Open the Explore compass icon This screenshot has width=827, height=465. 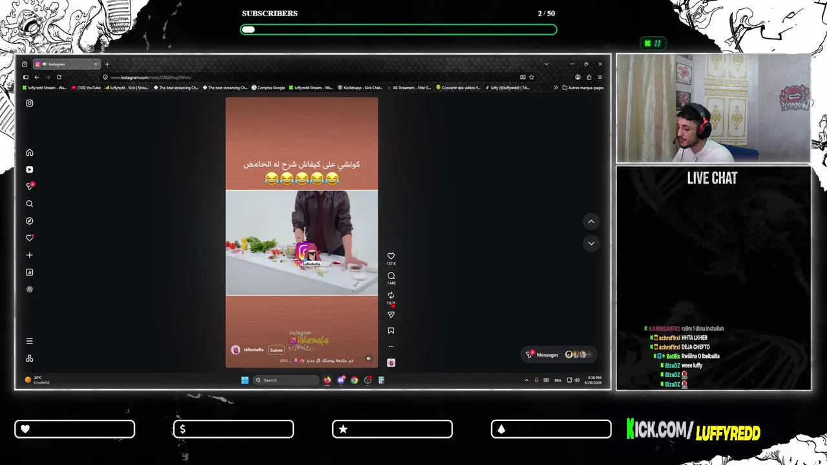(29, 221)
